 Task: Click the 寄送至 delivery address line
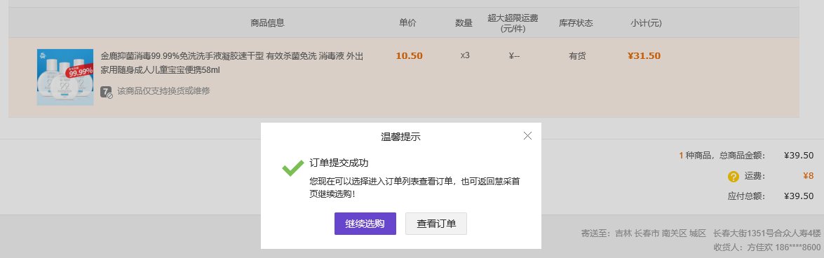pyautogui.click(x=701, y=233)
